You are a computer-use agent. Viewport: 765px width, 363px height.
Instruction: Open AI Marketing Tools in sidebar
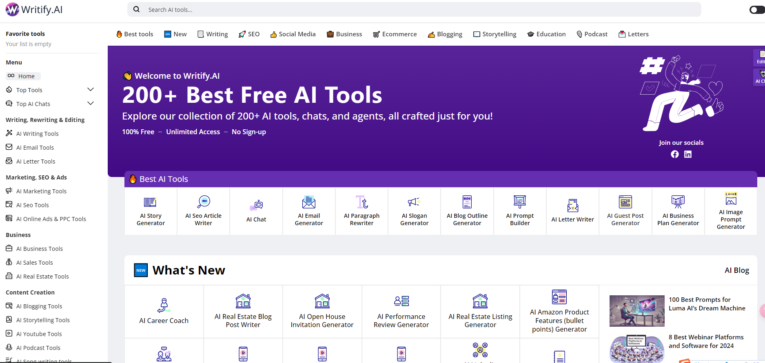[41, 191]
